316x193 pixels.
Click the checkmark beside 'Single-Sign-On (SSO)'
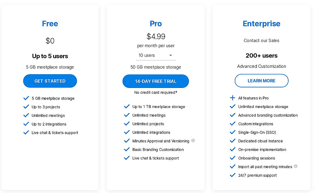[232, 132]
